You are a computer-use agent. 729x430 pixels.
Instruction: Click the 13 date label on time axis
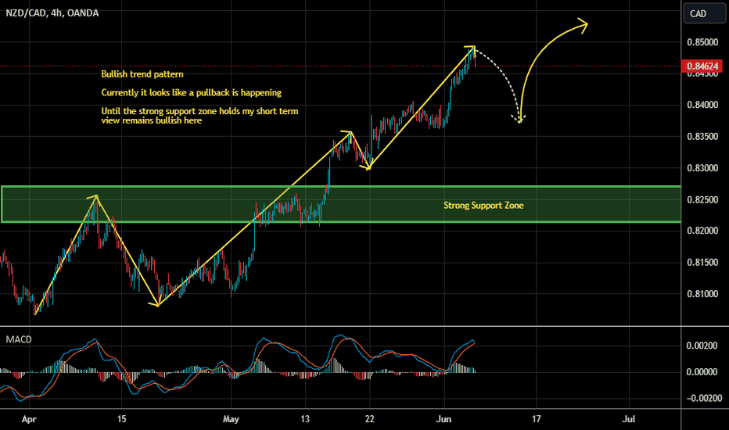tap(305, 419)
